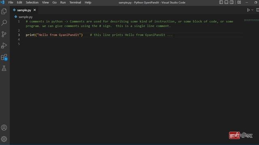The width and height of the screenshot is (259, 145).
Task: Open the Accounts menu icon
Action: (4, 128)
